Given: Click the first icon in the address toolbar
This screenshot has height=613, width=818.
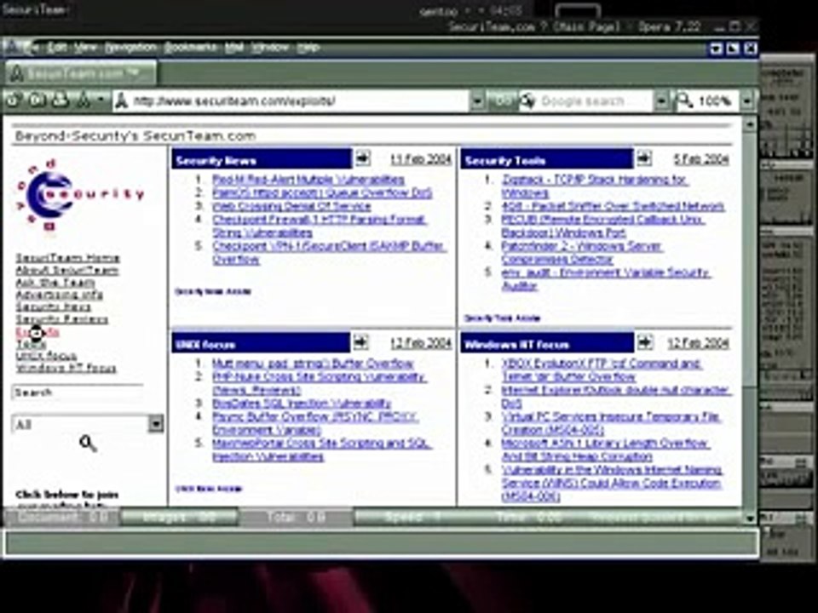Looking at the screenshot, I should [13, 99].
